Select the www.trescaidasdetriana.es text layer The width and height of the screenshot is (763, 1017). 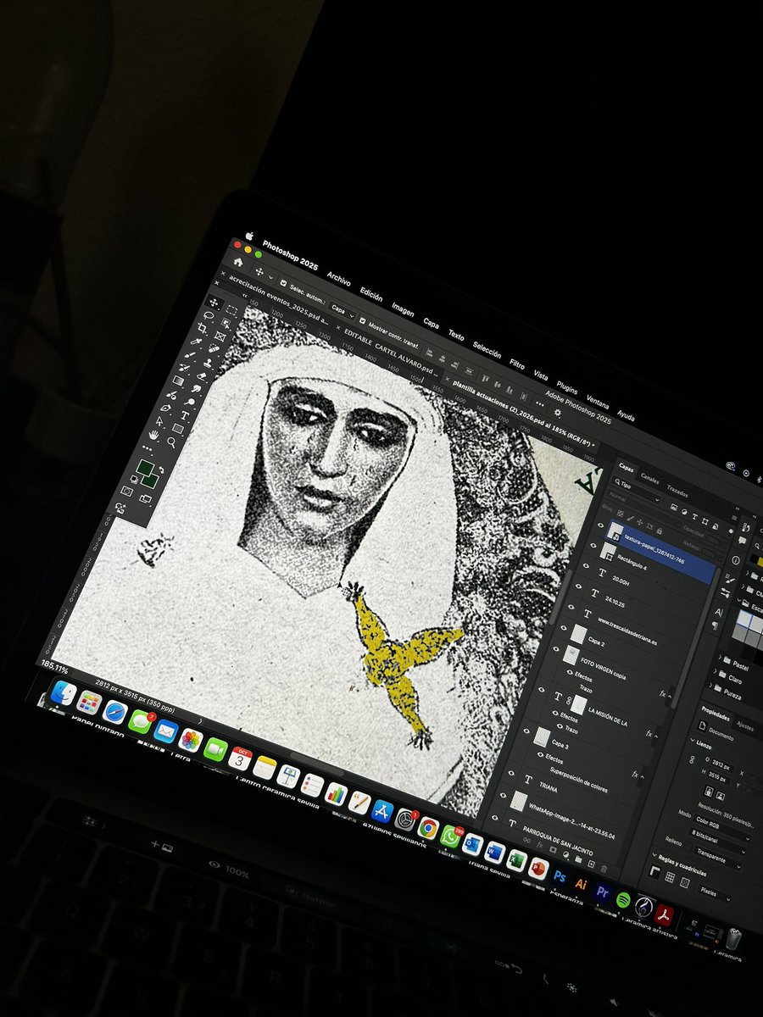coord(627,632)
